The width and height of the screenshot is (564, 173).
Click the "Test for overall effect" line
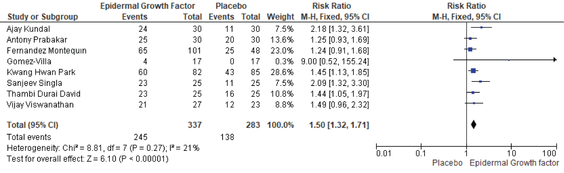click(x=87, y=159)
